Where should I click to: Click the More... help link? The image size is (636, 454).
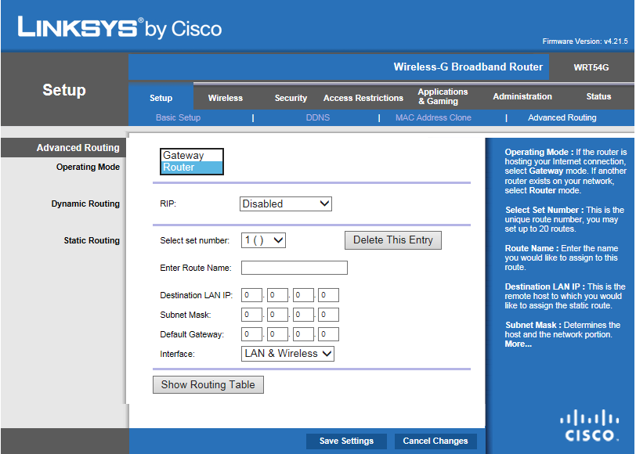(518, 344)
